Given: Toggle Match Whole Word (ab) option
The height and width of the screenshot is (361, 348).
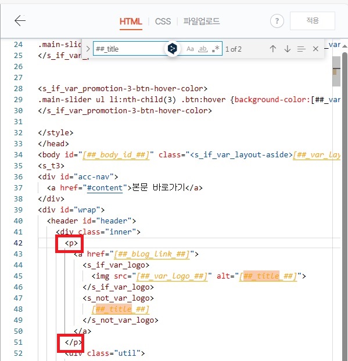Looking at the screenshot, I should coord(203,49).
